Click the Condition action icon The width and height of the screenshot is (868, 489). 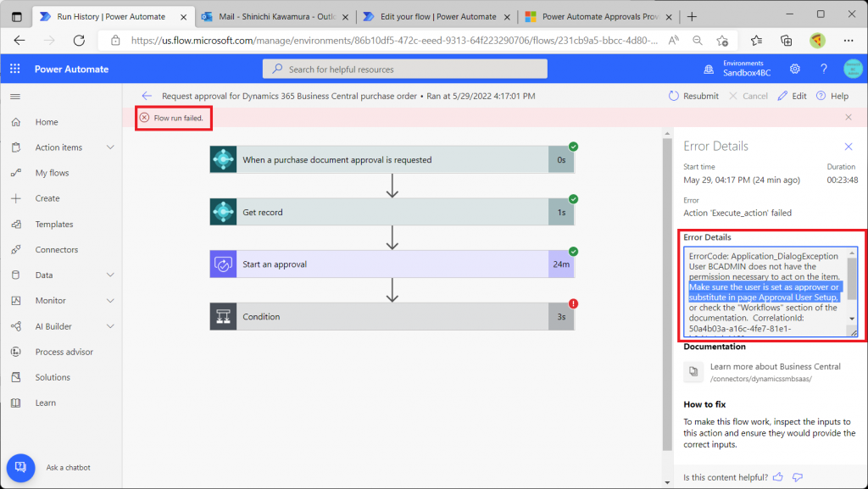coord(223,316)
